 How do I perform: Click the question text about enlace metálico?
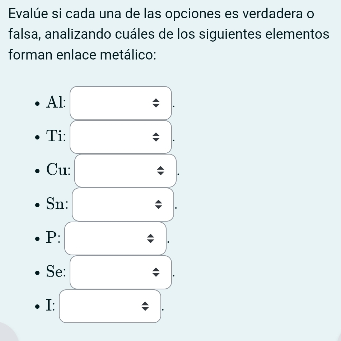168,34
